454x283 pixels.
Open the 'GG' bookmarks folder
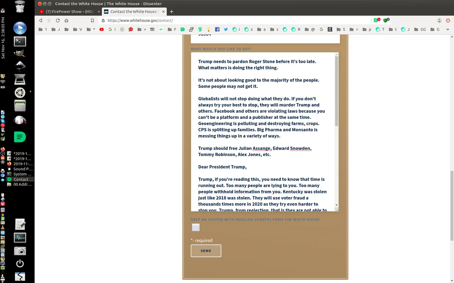(x=420, y=30)
